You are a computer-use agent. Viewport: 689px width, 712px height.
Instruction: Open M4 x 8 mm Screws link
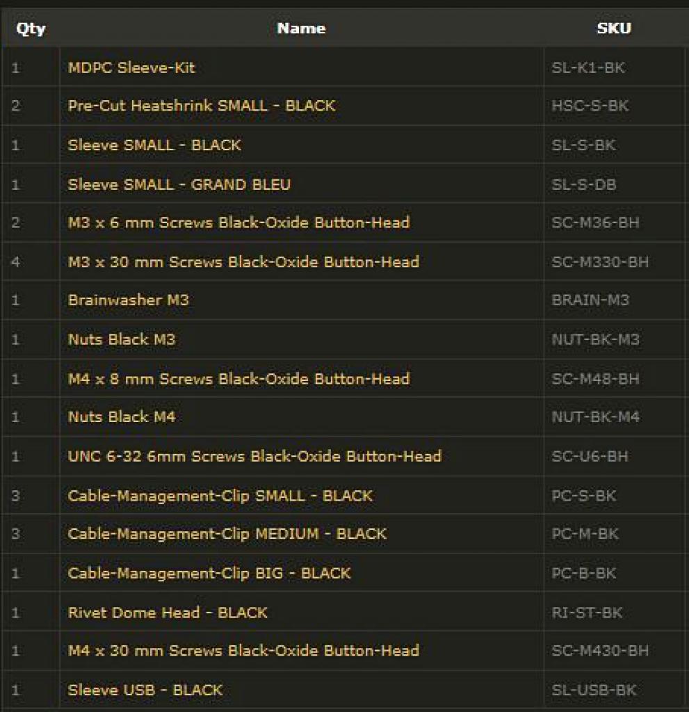point(238,379)
